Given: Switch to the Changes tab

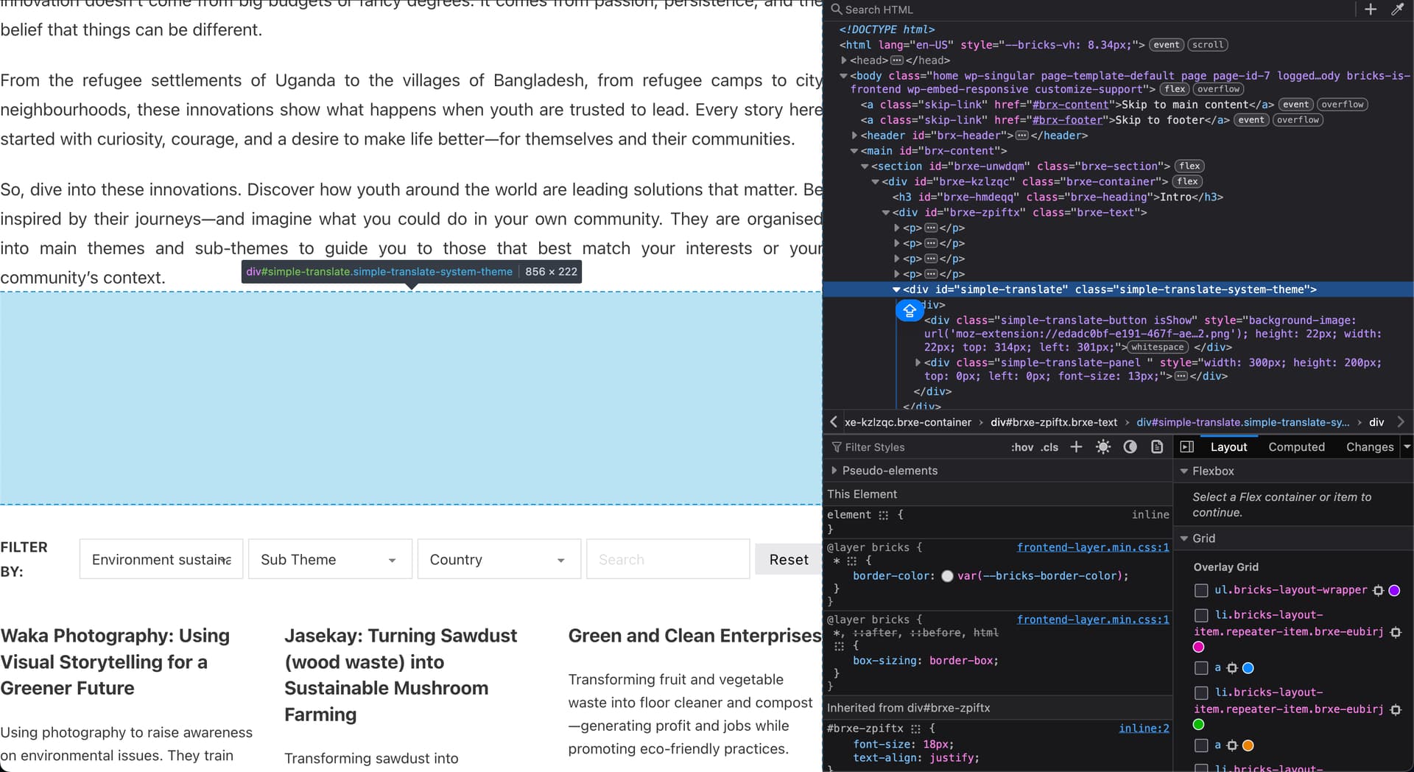Looking at the screenshot, I should pos(1369,447).
